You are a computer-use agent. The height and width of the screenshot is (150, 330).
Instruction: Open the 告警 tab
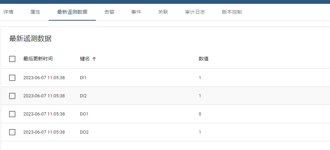coord(109,12)
